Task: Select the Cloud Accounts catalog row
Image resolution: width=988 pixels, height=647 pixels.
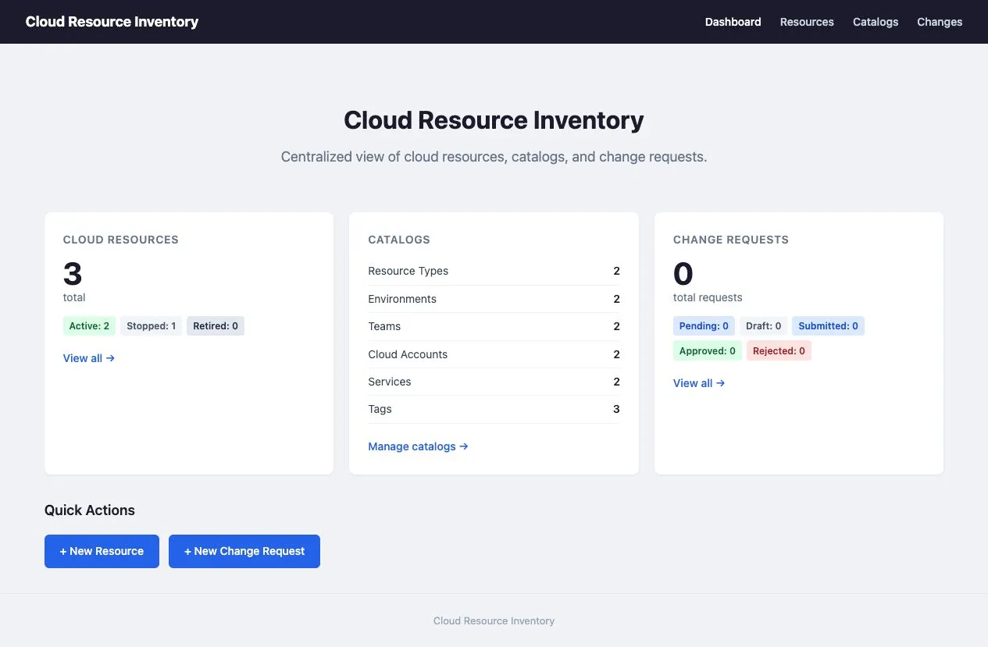Action: click(x=494, y=354)
